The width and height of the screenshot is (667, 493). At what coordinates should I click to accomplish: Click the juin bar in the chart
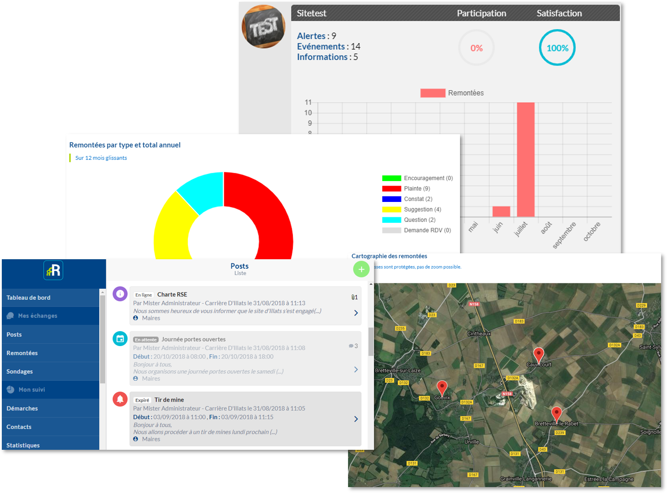(x=501, y=211)
